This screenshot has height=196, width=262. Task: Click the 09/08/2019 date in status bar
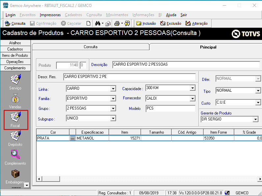point(149,193)
